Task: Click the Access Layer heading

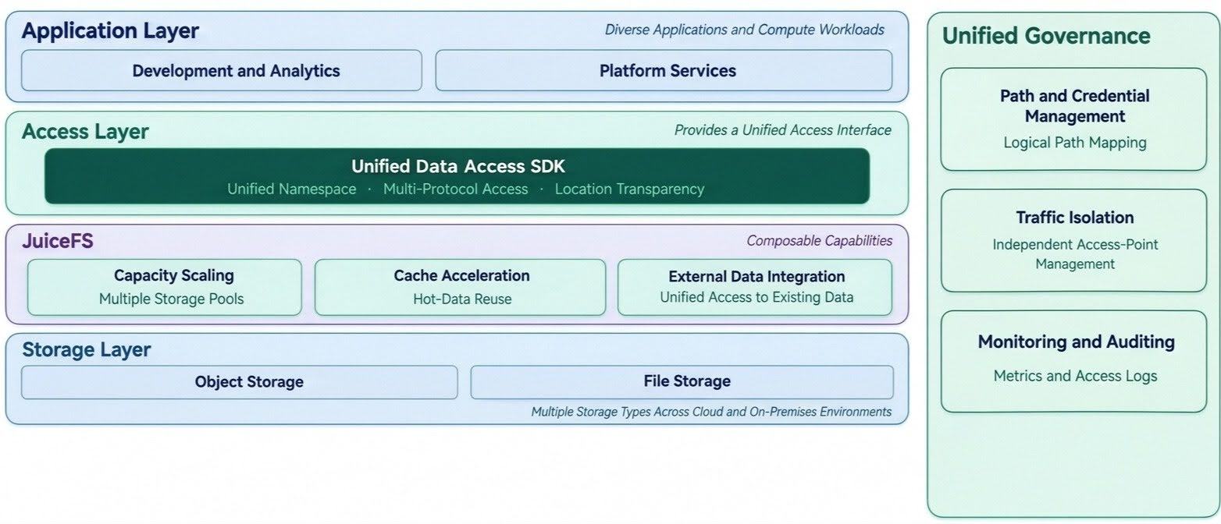Action: coord(85,132)
